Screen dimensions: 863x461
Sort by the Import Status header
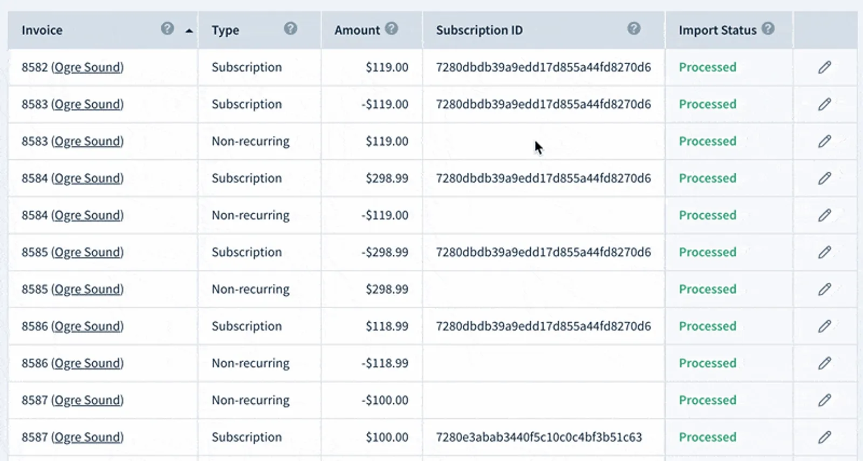pyautogui.click(x=717, y=30)
